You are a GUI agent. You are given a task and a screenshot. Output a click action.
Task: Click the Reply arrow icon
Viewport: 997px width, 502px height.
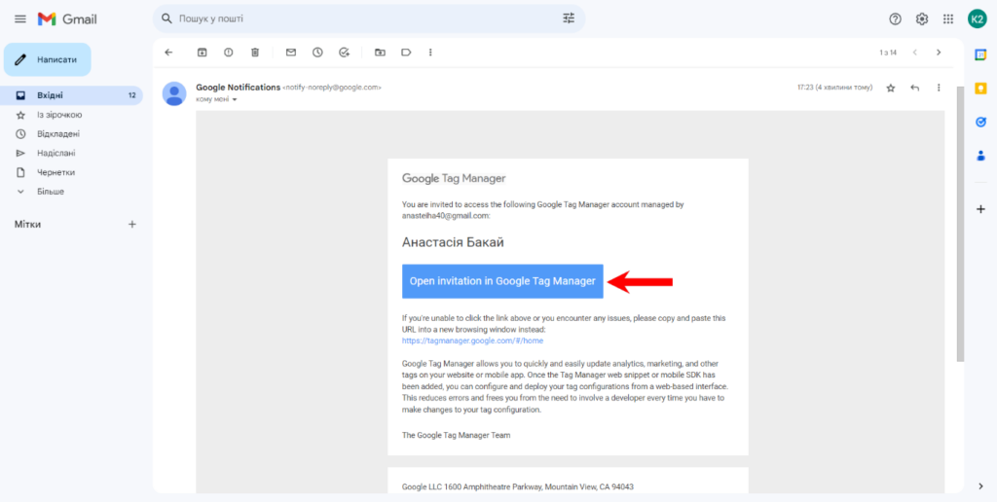pos(914,88)
